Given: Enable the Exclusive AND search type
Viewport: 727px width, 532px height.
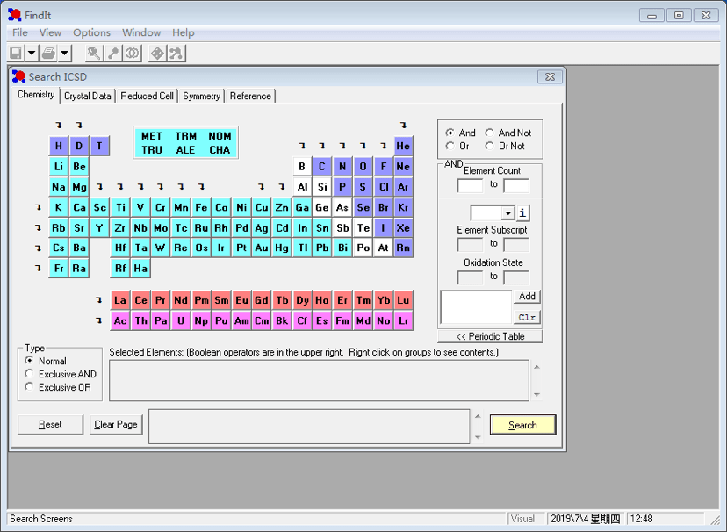Looking at the screenshot, I should 30,374.
